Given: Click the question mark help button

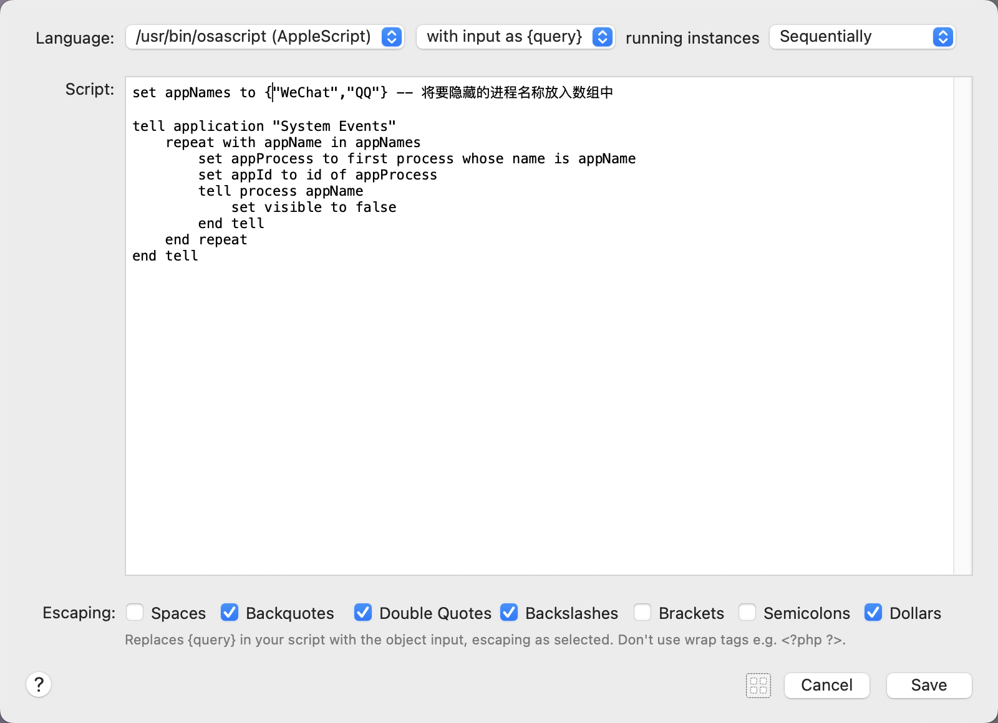Looking at the screenshot, I should (x=39, y=684).
